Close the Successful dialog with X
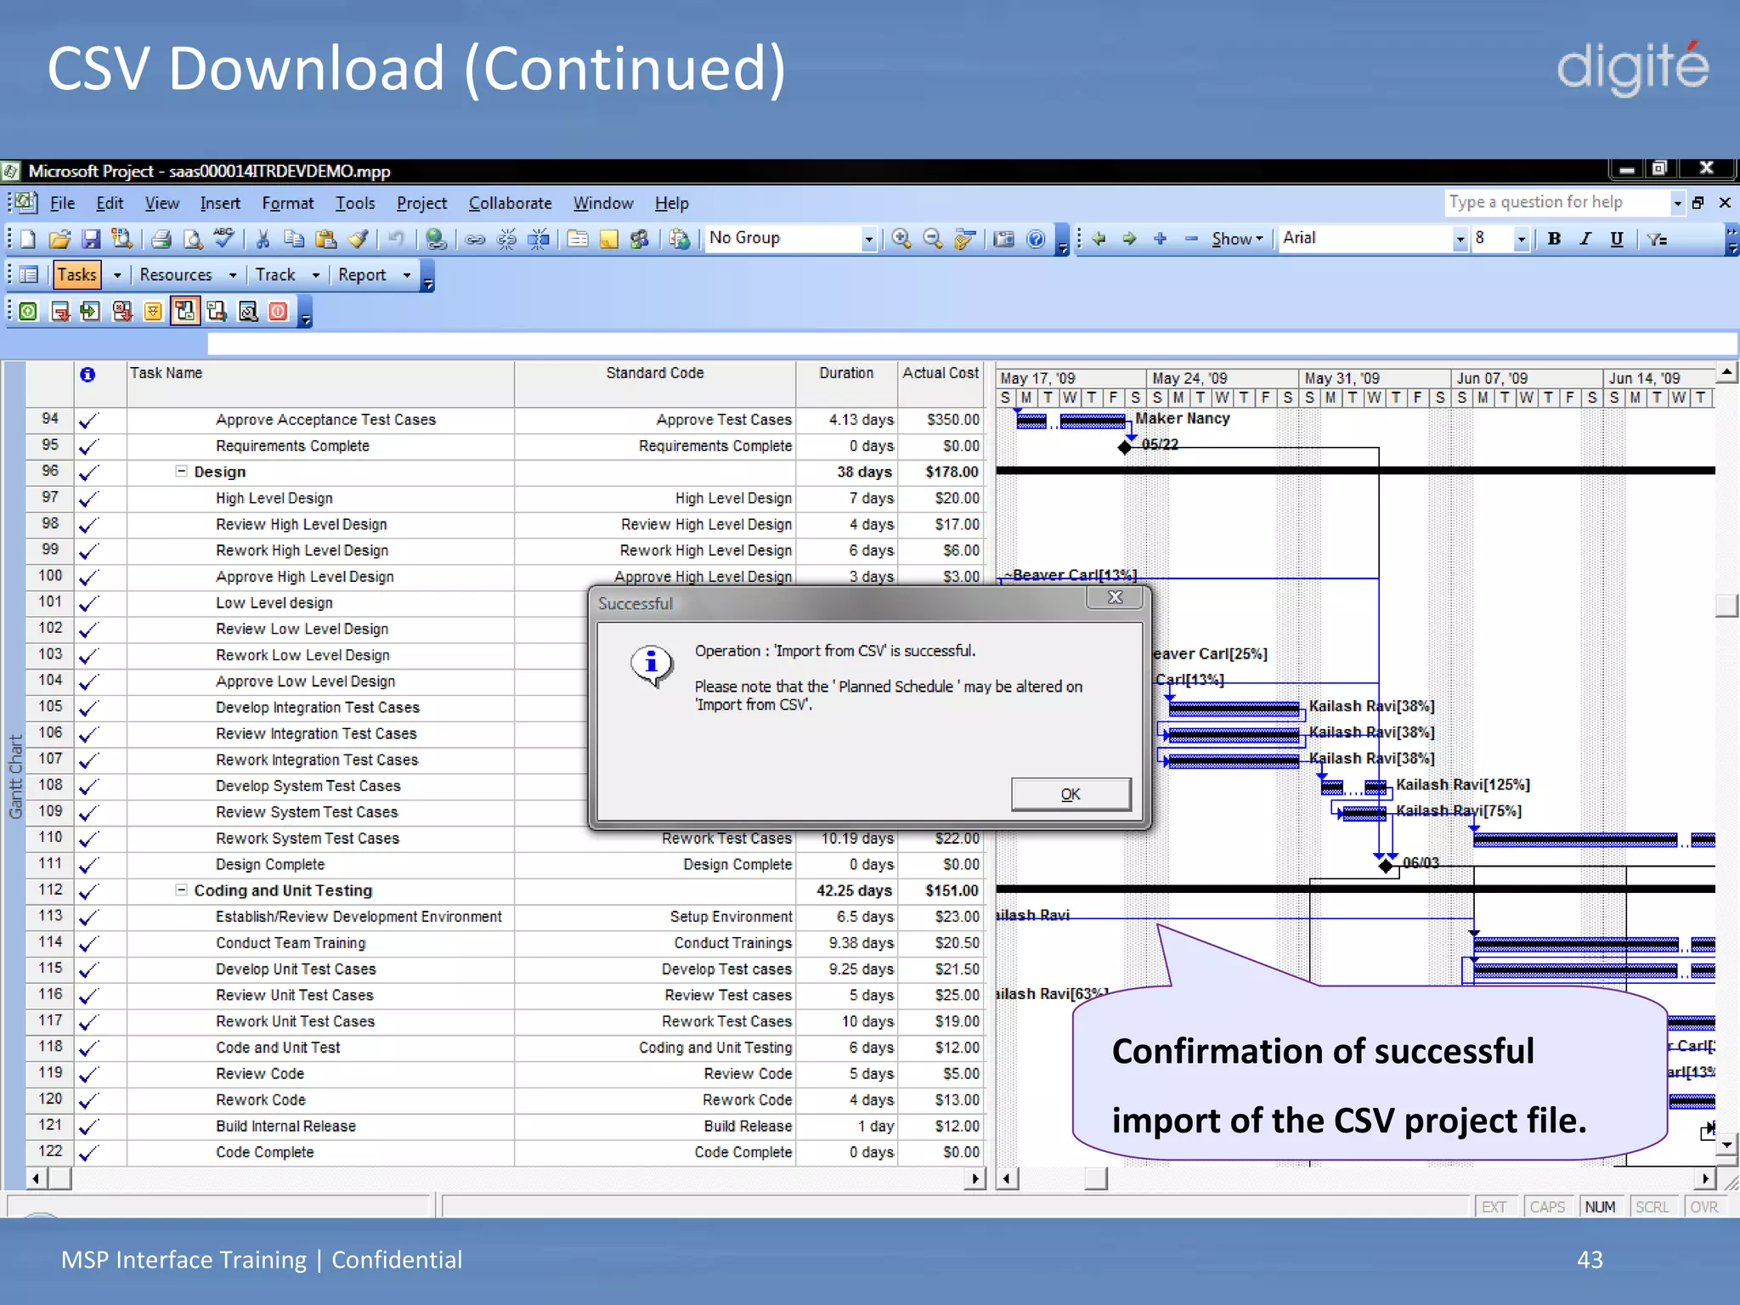 [1116, 598]
